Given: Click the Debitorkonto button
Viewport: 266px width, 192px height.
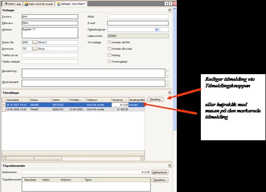Looking at the screenshot, I should [160, 172].
